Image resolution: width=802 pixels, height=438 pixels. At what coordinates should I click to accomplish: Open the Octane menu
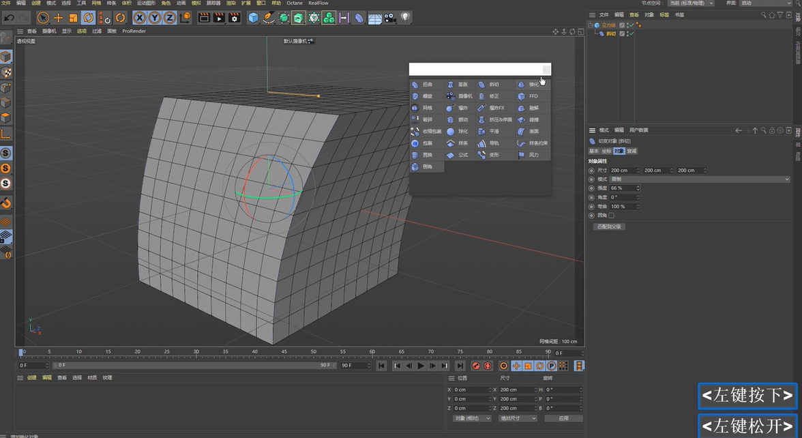[294, 3]
